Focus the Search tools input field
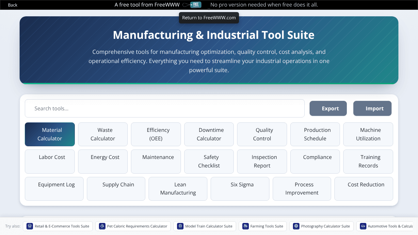 coord(165,108)
